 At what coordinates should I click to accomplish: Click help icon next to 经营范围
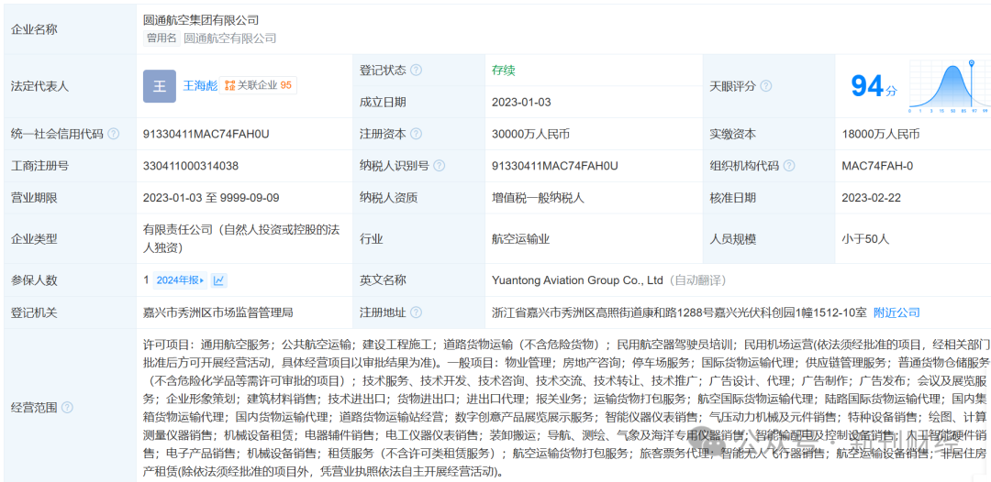[68, 408]
